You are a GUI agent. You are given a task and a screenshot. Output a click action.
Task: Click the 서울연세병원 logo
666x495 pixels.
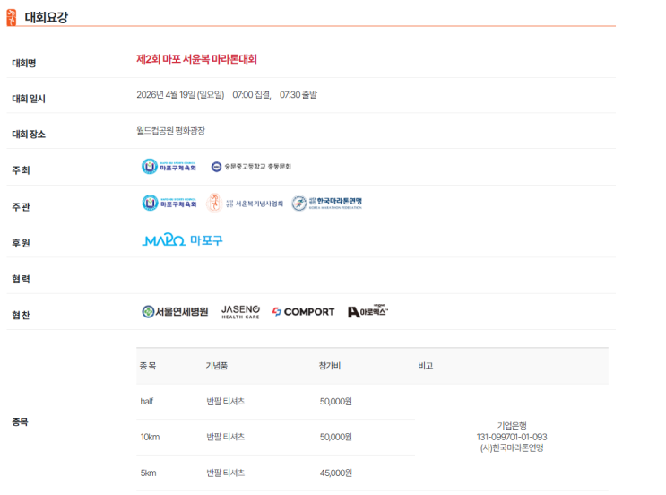[175, 312]
